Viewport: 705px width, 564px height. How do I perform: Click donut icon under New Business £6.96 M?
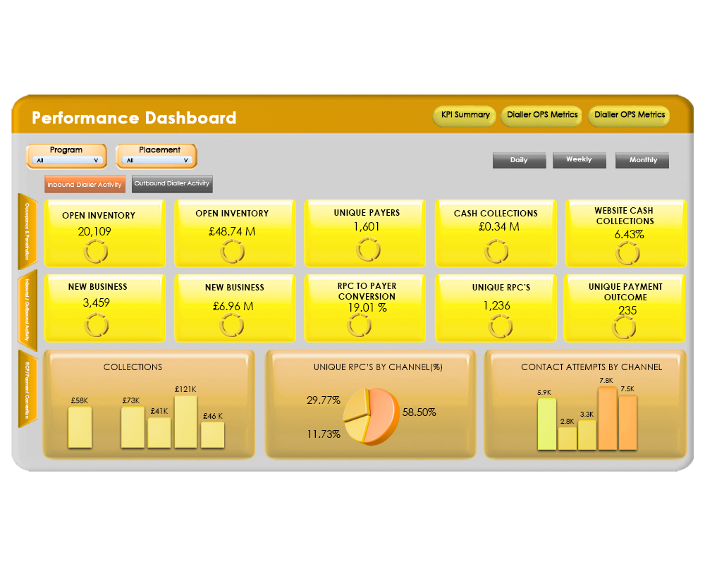pyautogui.click(x=232, y=326)
